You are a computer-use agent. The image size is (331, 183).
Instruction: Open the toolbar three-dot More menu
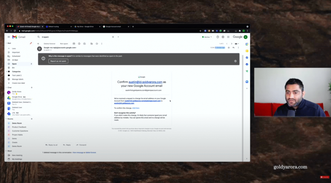click(x=102, y=44)
